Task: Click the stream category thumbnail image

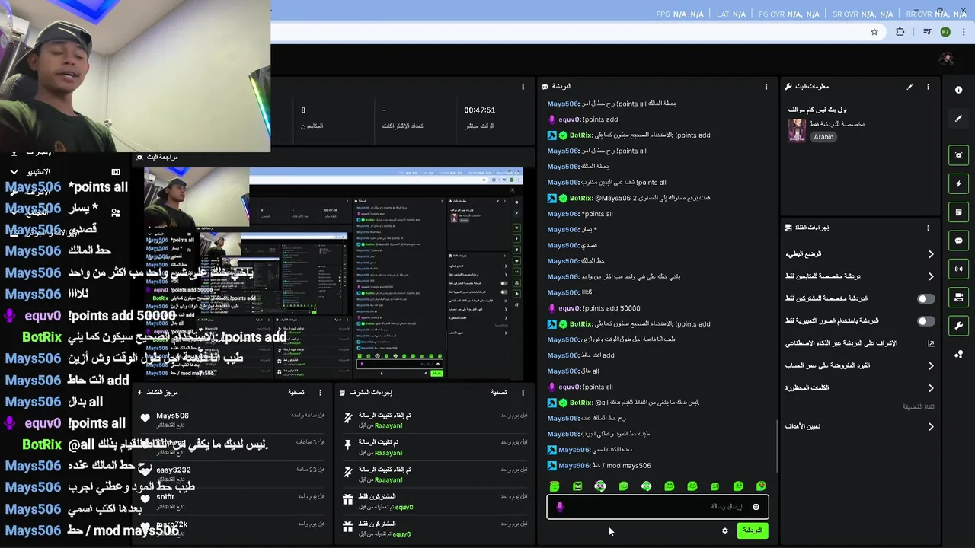Action: pyautogui.click(x=797, y=130)
